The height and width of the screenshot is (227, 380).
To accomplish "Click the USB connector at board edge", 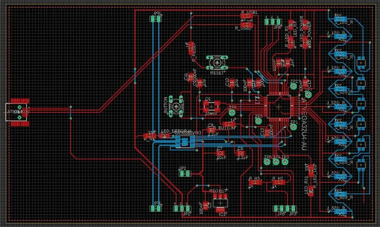I will tap(18, 112).
